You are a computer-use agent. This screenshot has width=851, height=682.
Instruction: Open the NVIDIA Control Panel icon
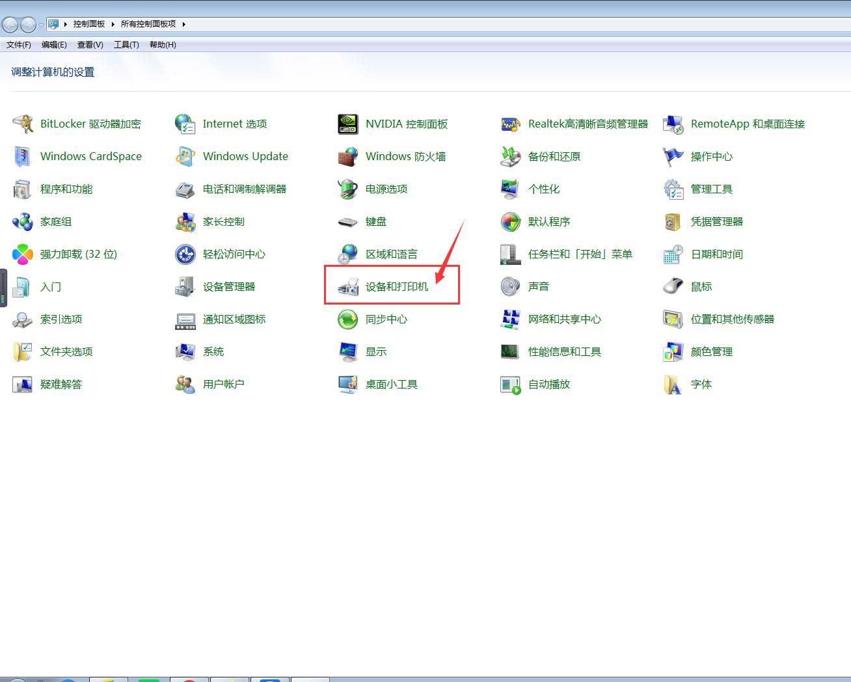(x=347, y=124)
